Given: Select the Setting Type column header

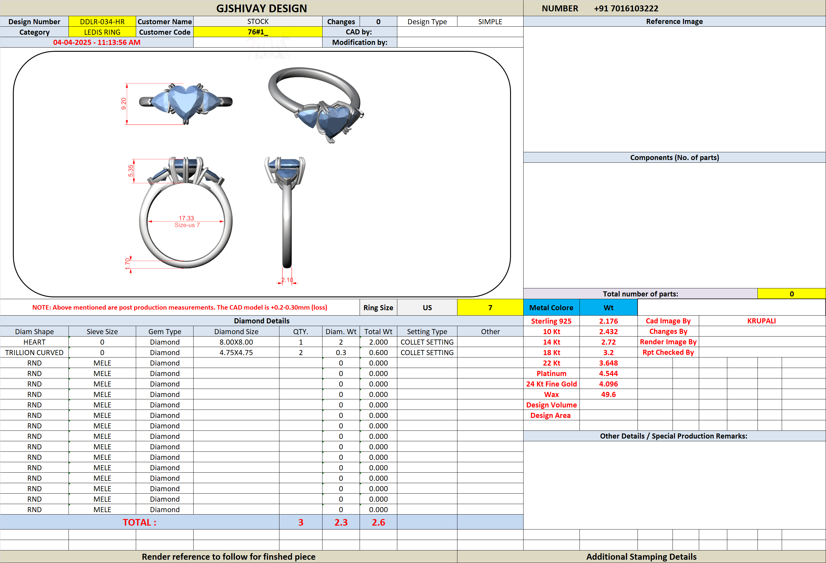Looking at the screenshot, I should point(427,332).
